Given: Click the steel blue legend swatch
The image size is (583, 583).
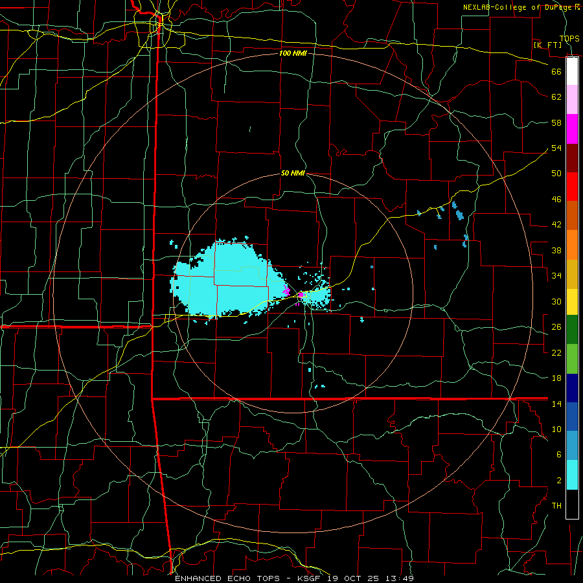Looking at the screenshot, I should coord(572,446).
